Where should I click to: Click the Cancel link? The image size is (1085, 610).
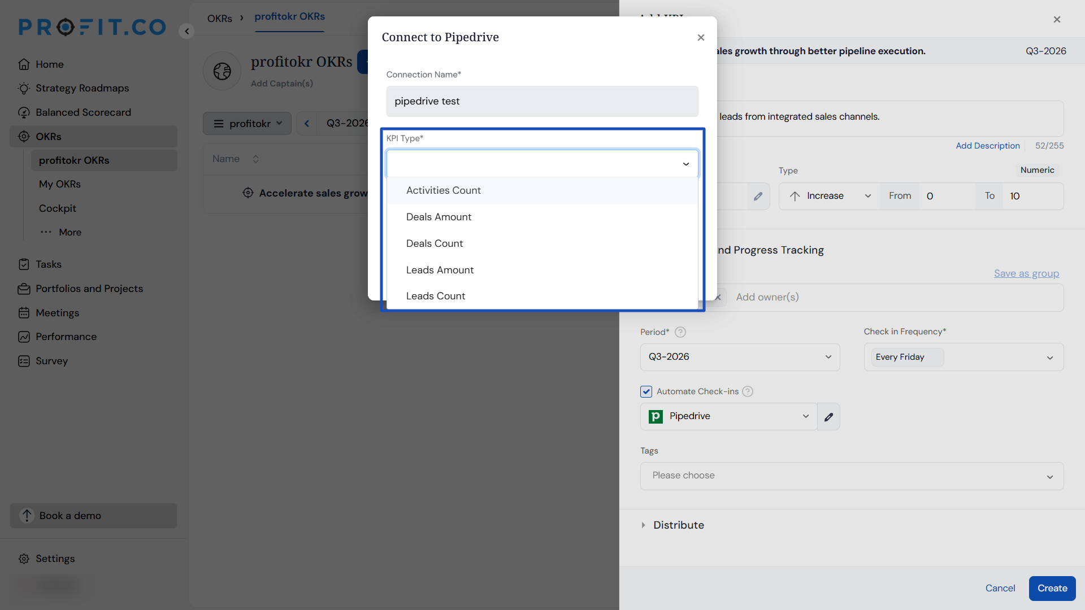(x=1000, y=589)
